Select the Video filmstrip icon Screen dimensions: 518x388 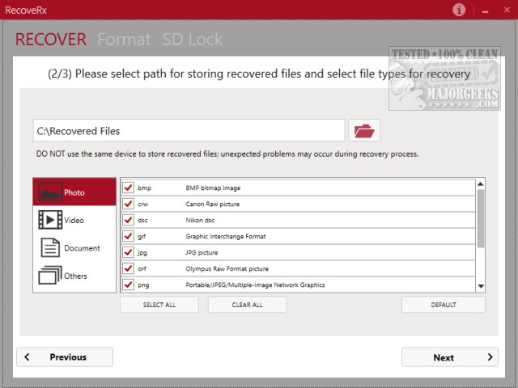click(50, 220)
